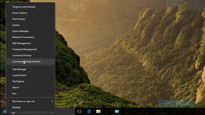Click the System menu entry
The width and height of the screenshot is (205, 115).
(30, 25)
